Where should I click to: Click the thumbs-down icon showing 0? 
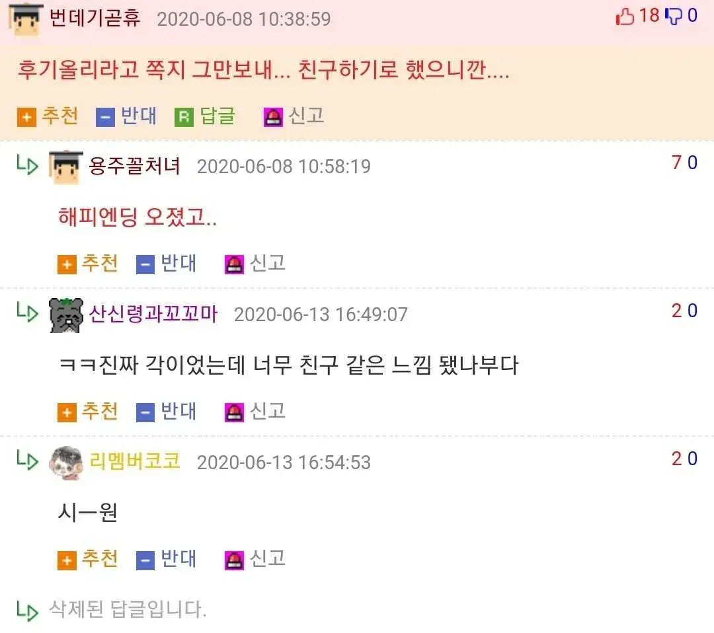pyautogui.click(x=674, y=17)
